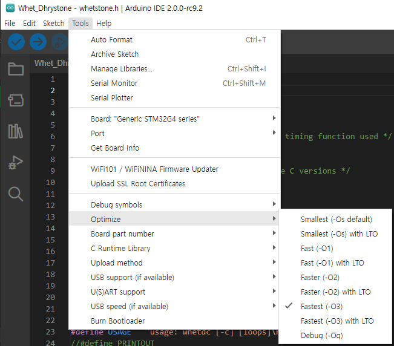Choose Fast (-O1) with LTO
394x346 pixels.
click(335, 263)
